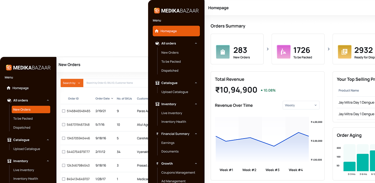
Task: Click Catalogue icon in Homepage window sidebar
Action: (x=157, y=83)
